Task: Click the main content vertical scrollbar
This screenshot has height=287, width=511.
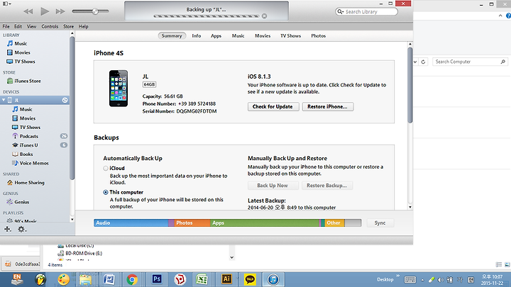Action: (x=410, y=85)
